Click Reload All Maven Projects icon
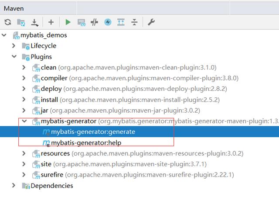 pyautogui.click(x=8, y=22)
